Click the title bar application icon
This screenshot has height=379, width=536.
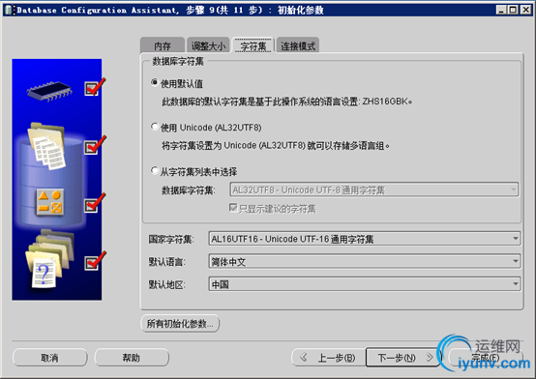[10, 10]
